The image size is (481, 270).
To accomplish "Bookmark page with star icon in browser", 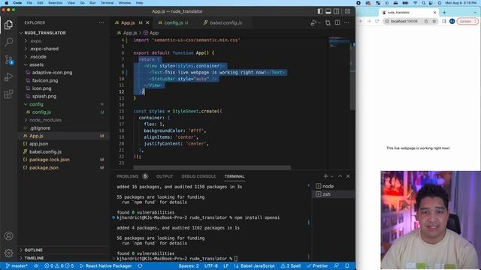I will pos(434,21).
